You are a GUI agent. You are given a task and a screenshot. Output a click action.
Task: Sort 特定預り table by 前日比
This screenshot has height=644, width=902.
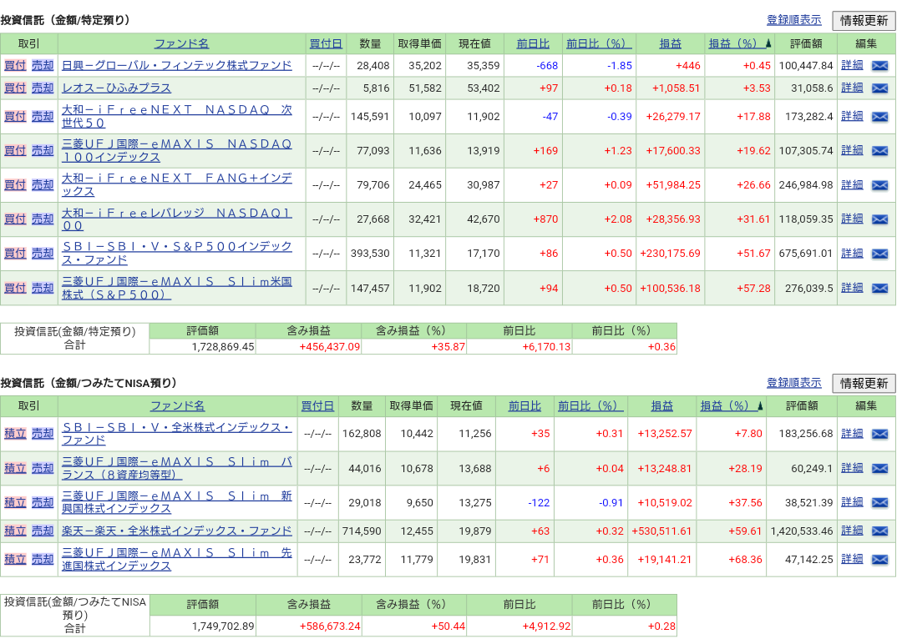(x=533, y=43)
